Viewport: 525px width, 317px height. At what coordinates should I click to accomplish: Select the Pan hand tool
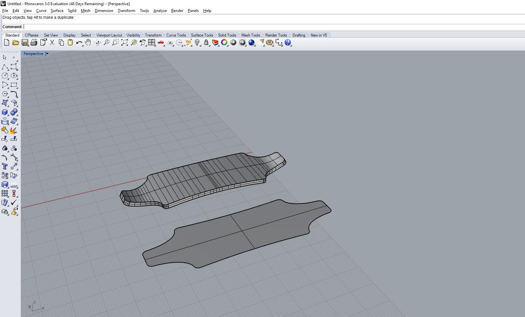[88, 42]
